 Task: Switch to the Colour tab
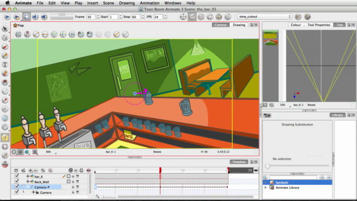[296, 25]
